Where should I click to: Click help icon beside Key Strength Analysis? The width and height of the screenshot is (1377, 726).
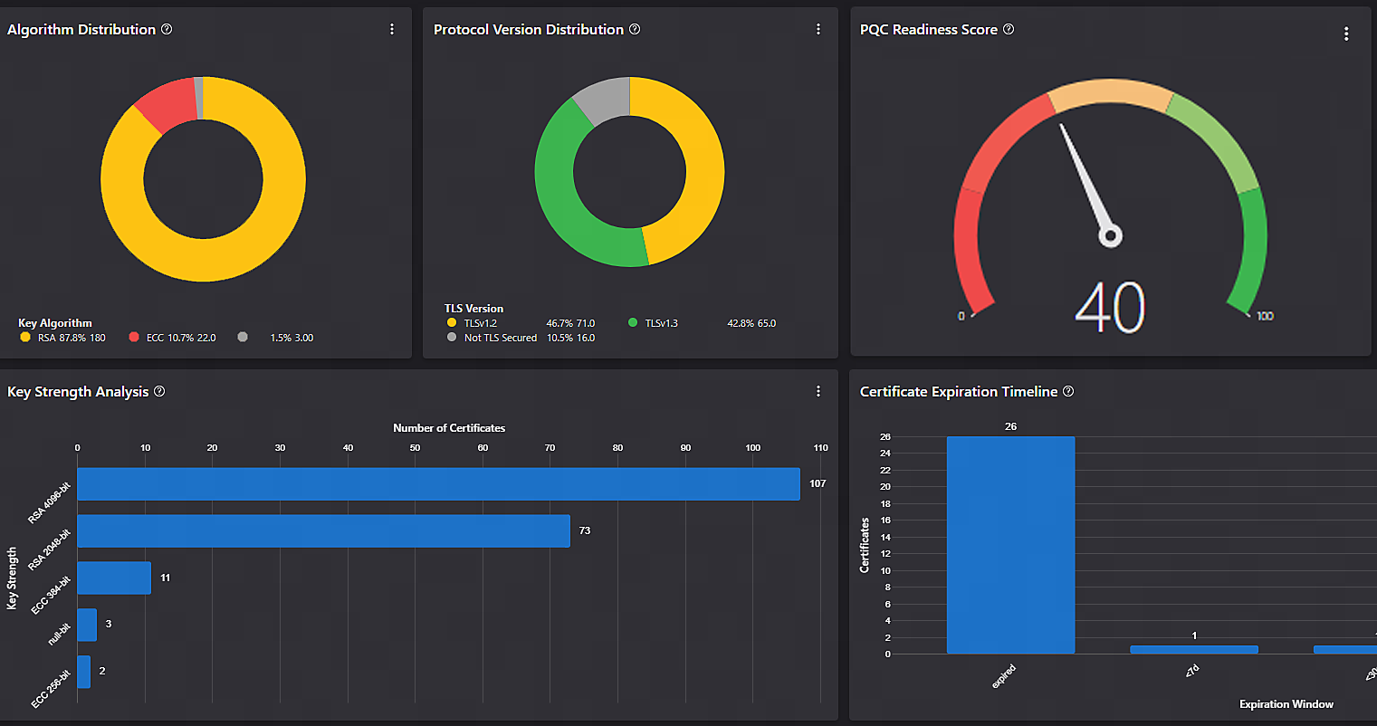(x=159, y=391)
